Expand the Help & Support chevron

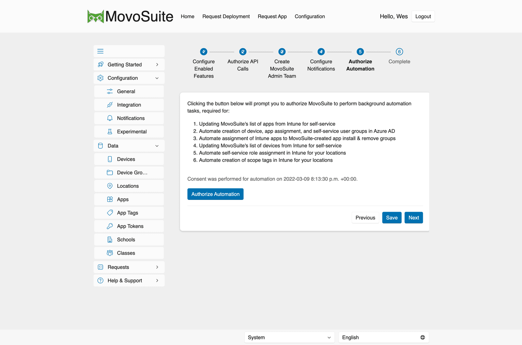(x=157, y=280)
